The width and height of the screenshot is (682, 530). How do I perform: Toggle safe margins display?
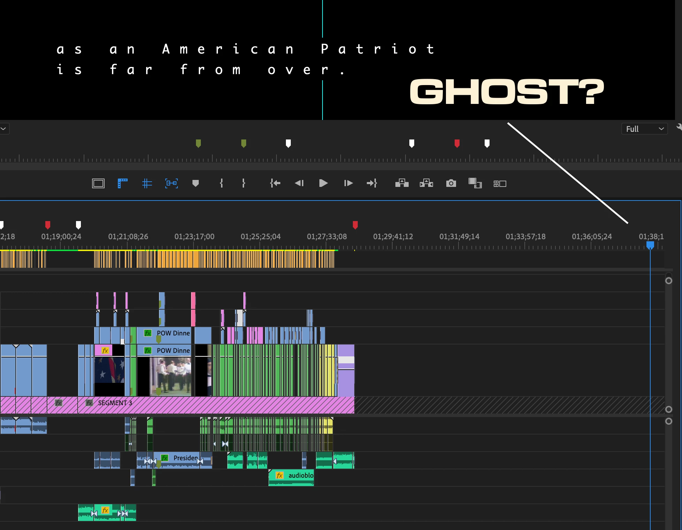[98, 183]
